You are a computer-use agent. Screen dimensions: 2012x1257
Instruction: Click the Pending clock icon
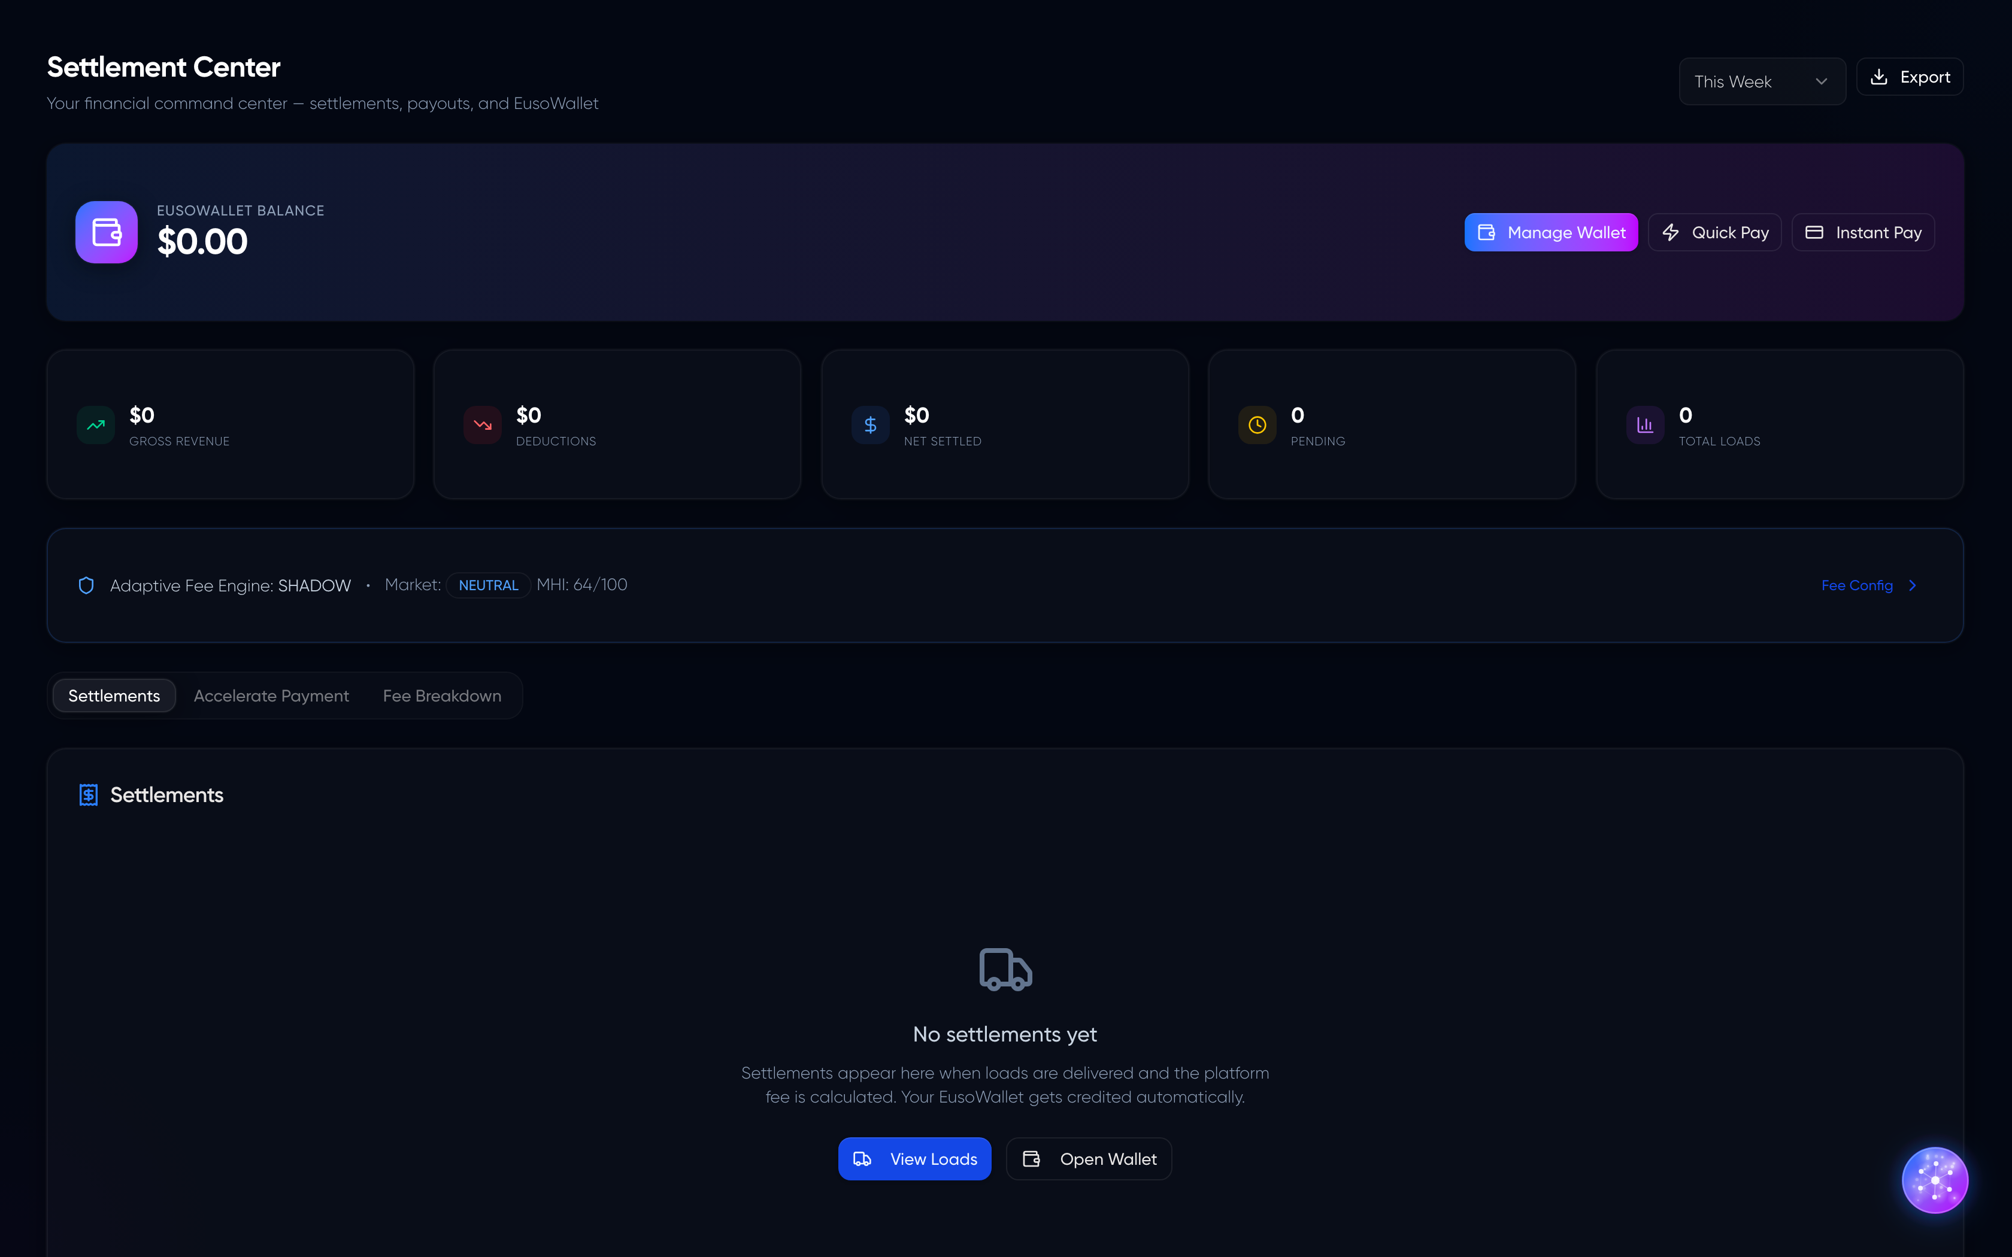pyautogui.click(x=1257, y=425)
